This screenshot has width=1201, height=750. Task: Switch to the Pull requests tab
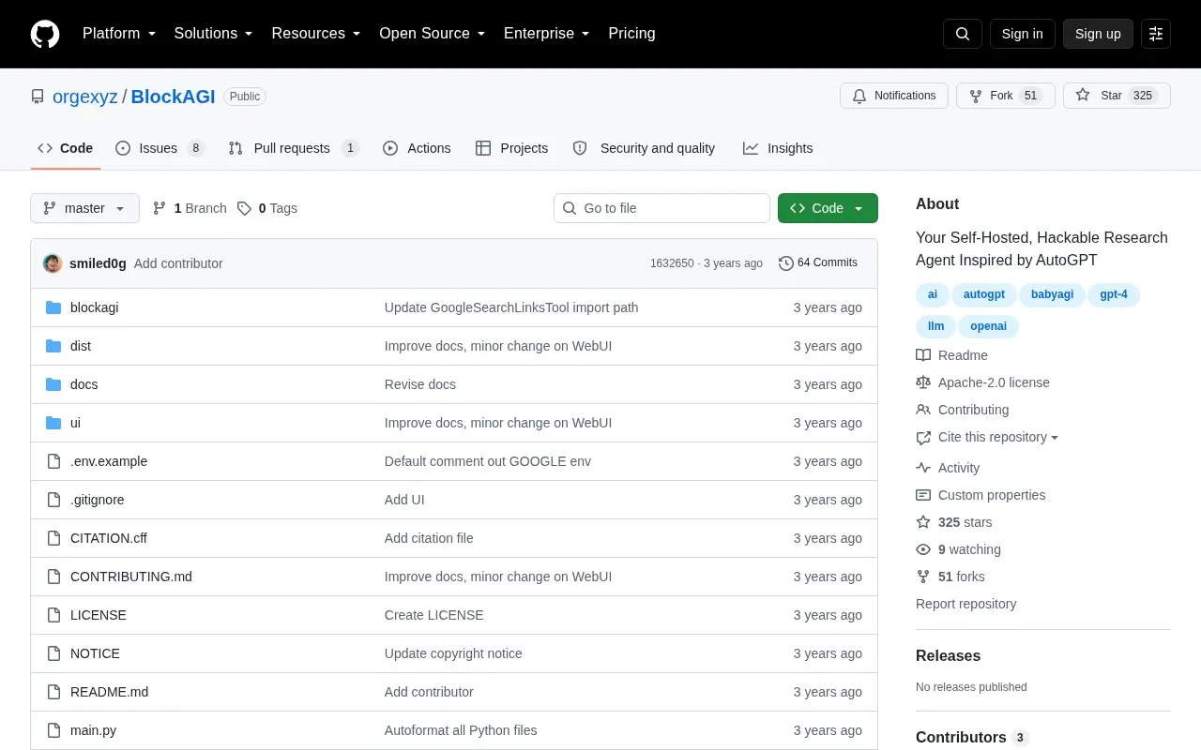coord(293,148)
